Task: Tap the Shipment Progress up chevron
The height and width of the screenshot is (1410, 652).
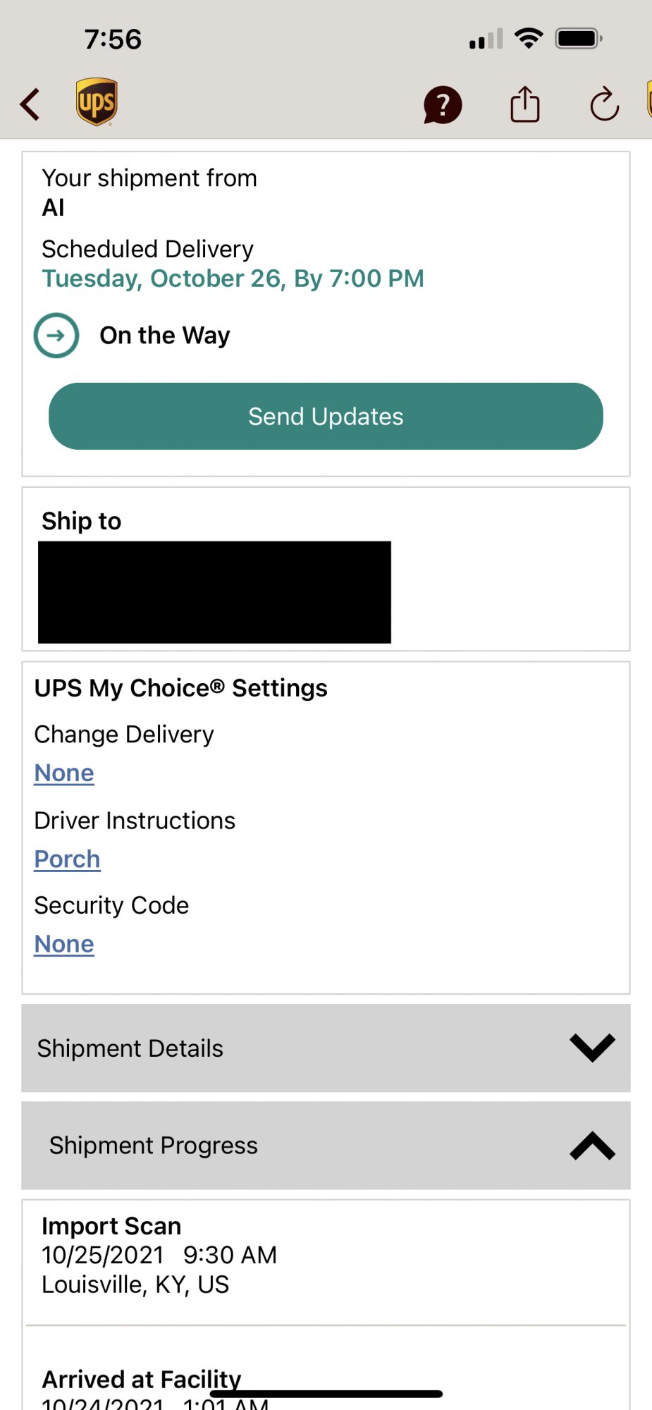Action: pos(592,1146)
